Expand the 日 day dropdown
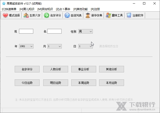The image size is (160, 113). coord(86,46)
